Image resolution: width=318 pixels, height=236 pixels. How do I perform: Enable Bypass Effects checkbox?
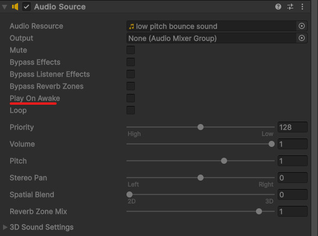[131, 62]
